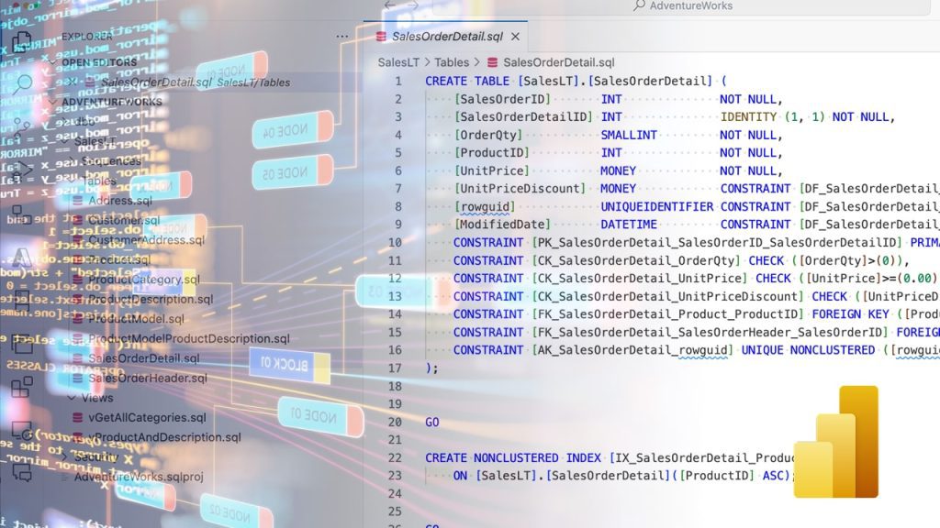Click the back navigation arrow
This screenshot has width=940, height=528.
pos(389,5)
